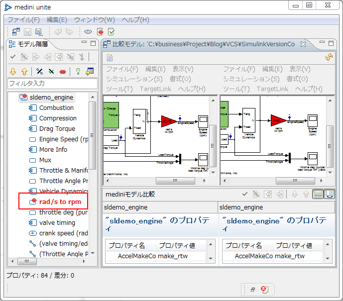
Task: Click the yellow up arrow for previous difference
Action: click(24, 72)
